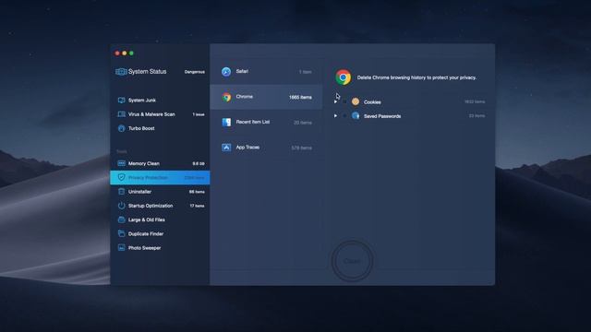Viewport: 591px width, 332px height.
Task: Click the Recent Item List Finder icon
Action: pos(226,123)
